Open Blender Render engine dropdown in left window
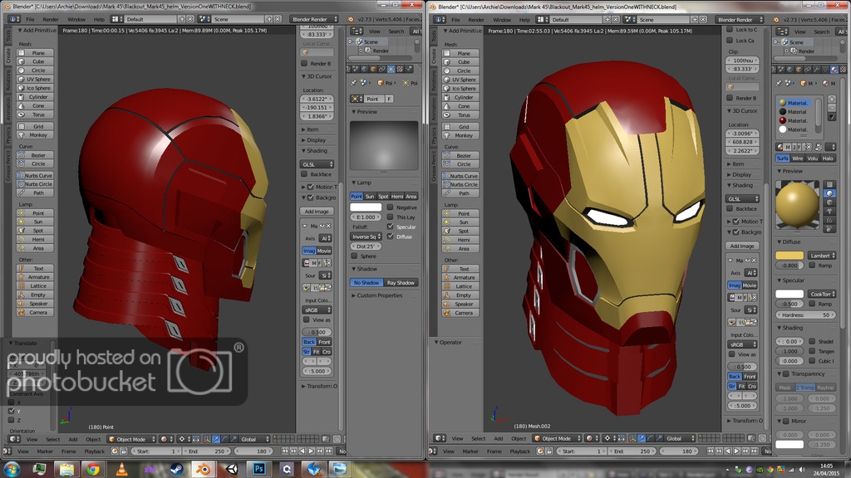851x478 pixels. point(313,19)
